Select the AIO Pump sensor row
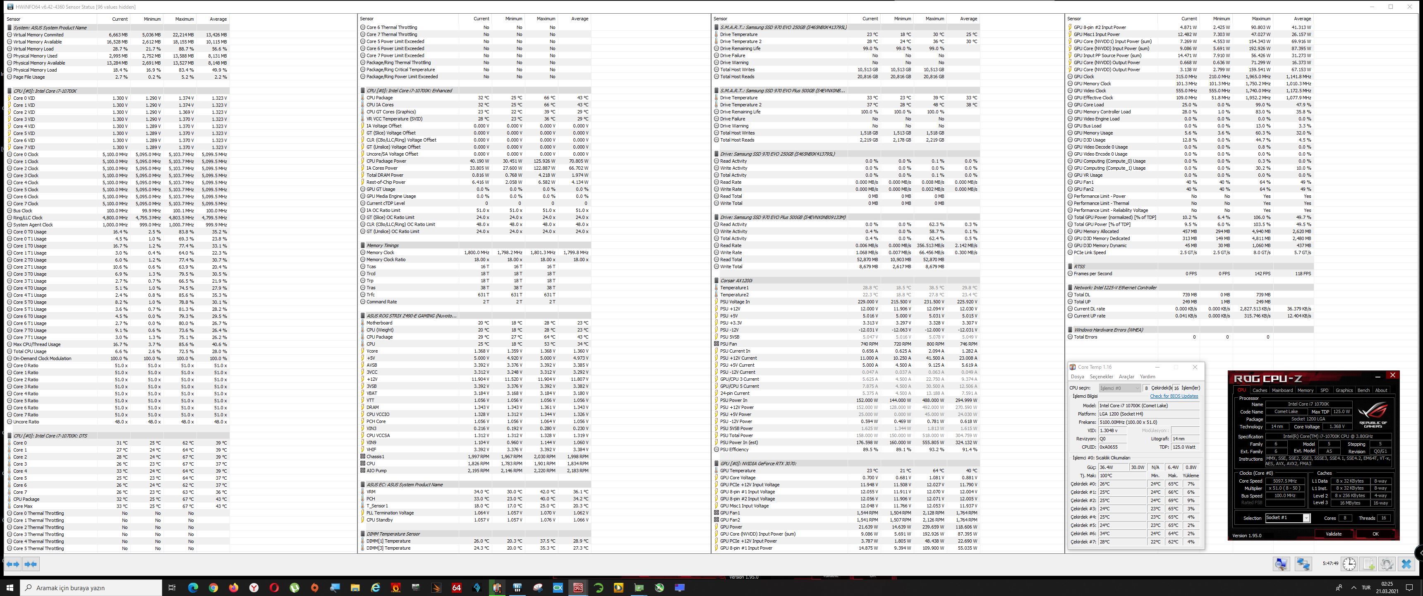The image size is (1423, 596). click(475, 471)
